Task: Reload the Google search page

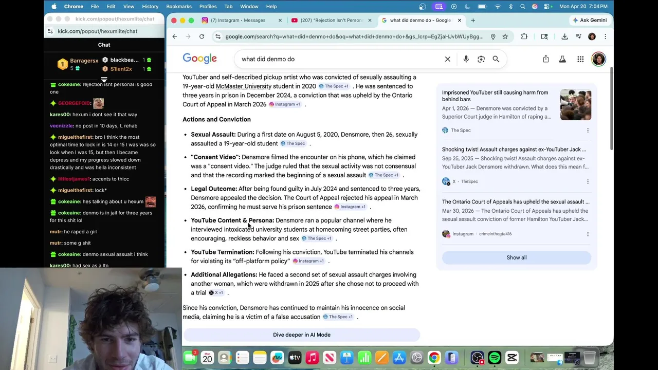Action: pos(202,36)
